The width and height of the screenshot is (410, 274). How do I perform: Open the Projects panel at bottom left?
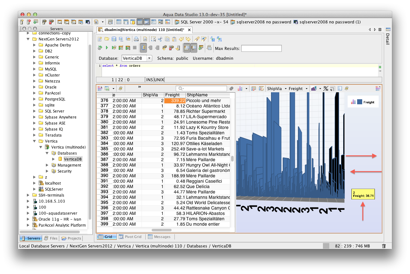click(x=71, y=238)
